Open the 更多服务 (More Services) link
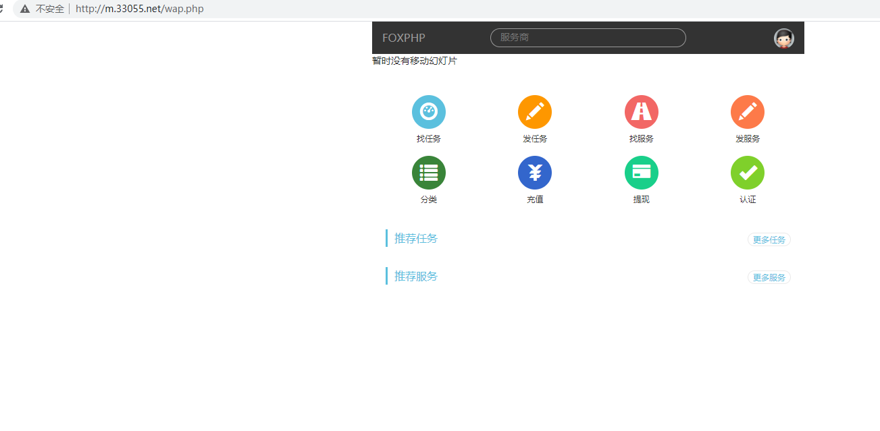This screenshot has height=431, width=880. [x=769, y=277]
